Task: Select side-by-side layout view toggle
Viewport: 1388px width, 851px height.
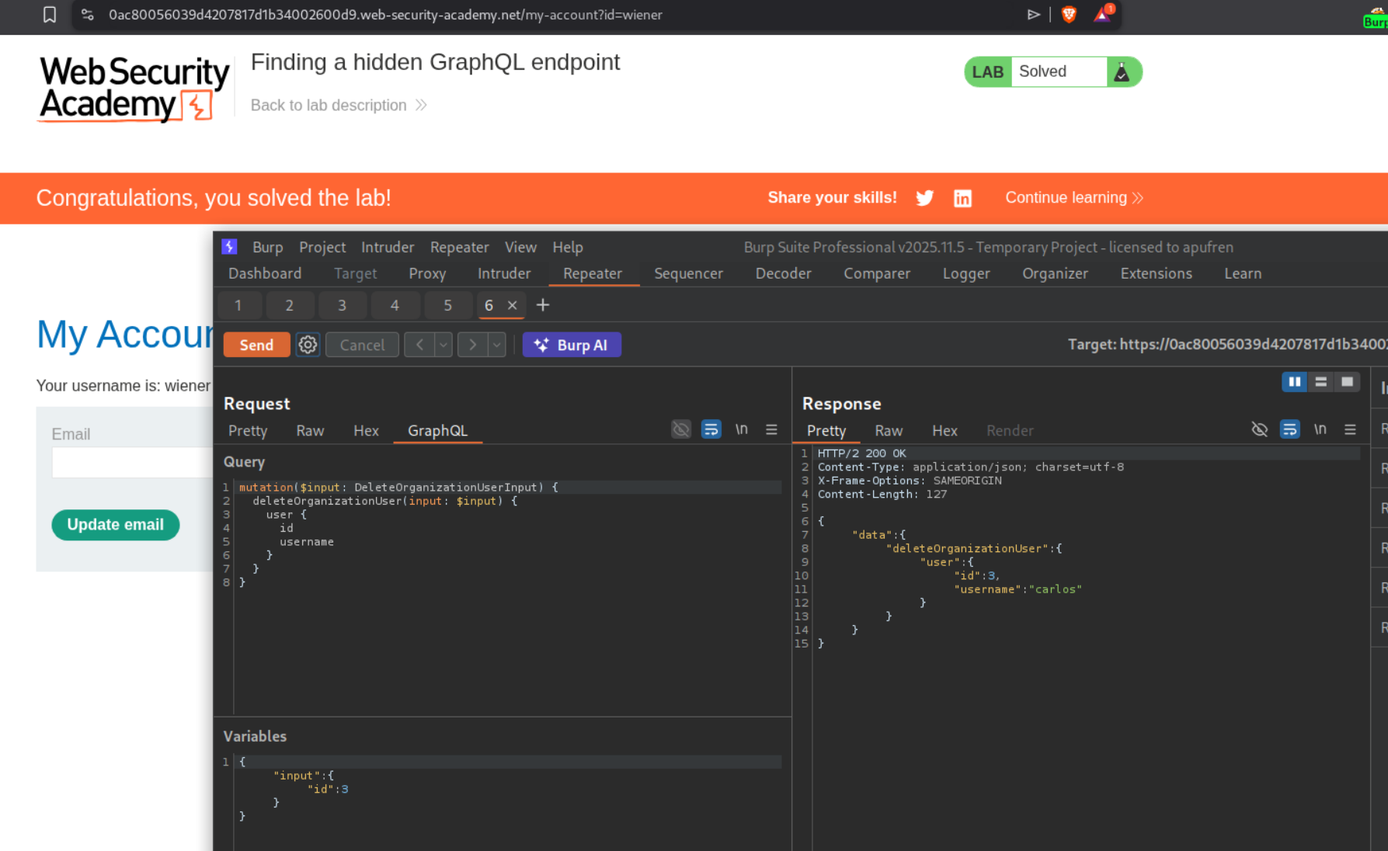Action: pyautogui.click(x=1294, y=381)
